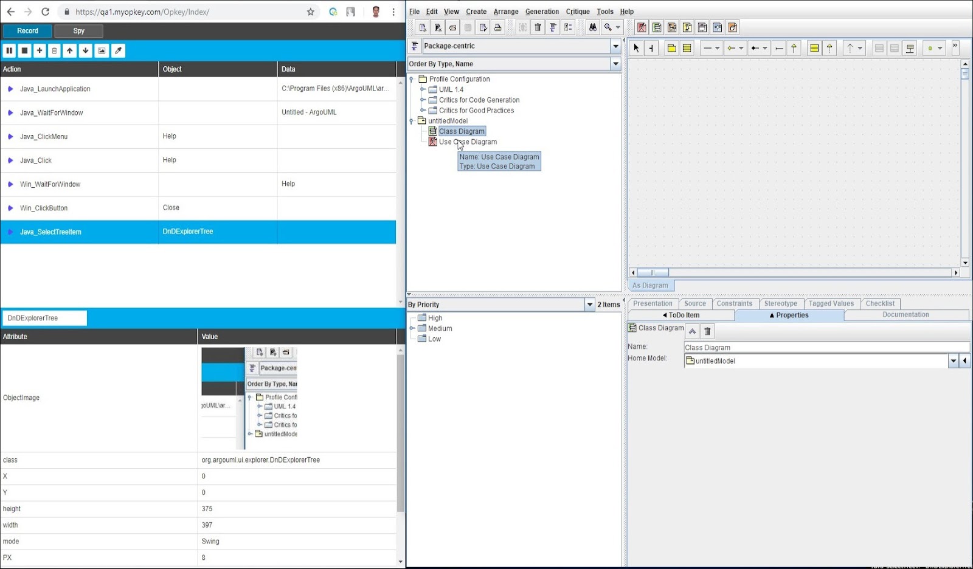Image resolution: width=973 pixels, height=569 pixels.
Task: Click the Name field with Class Diagram
Action: (x=826, y=347)
